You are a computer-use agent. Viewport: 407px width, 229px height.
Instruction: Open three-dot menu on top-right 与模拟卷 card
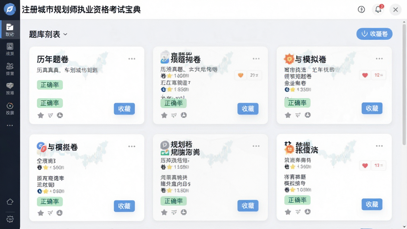pyautogui.click(x=379, y=59)
